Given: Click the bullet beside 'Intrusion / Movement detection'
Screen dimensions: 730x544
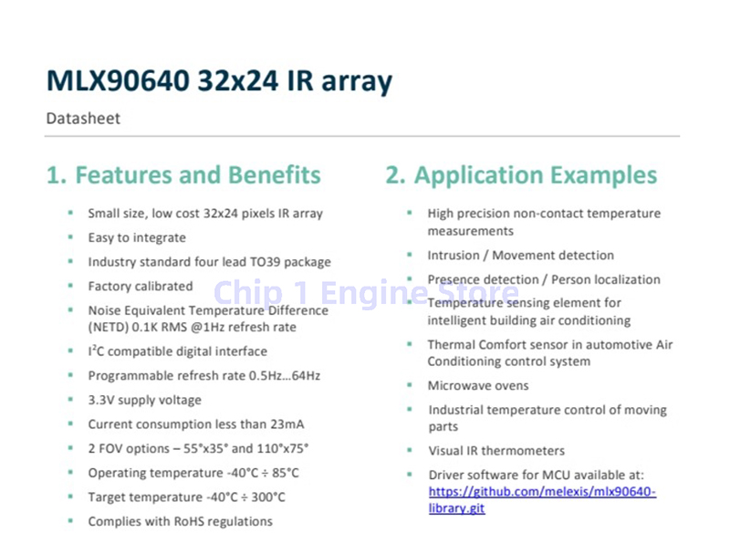Looking at the screenshot, I should [410, 256].
